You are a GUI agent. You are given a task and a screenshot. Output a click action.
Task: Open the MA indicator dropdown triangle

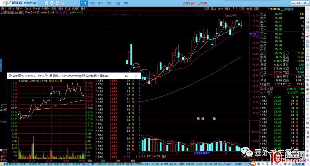(x=26, y=12)
